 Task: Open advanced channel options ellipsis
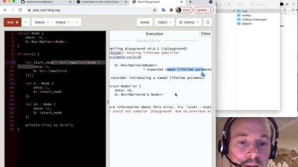[x=77, y=22]
